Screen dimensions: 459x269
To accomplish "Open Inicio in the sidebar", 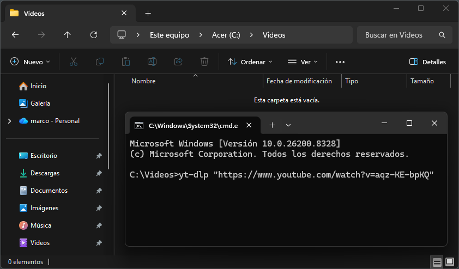I will [38, 85].
